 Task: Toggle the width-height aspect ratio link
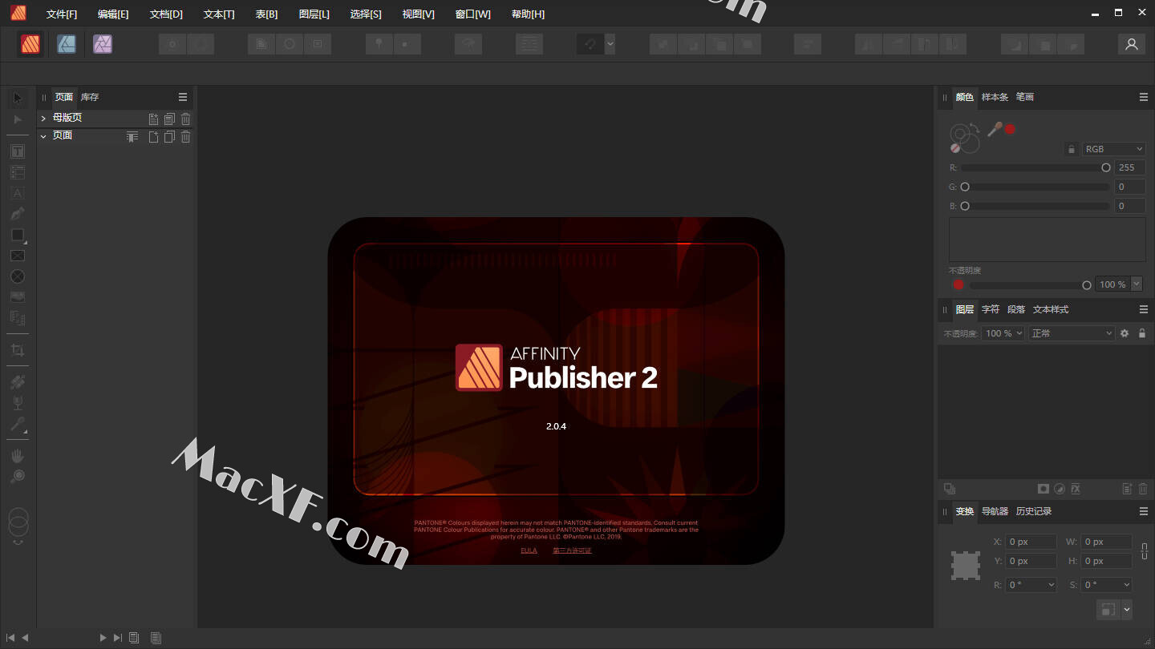pyautogui.click(x=1145, y=551)
